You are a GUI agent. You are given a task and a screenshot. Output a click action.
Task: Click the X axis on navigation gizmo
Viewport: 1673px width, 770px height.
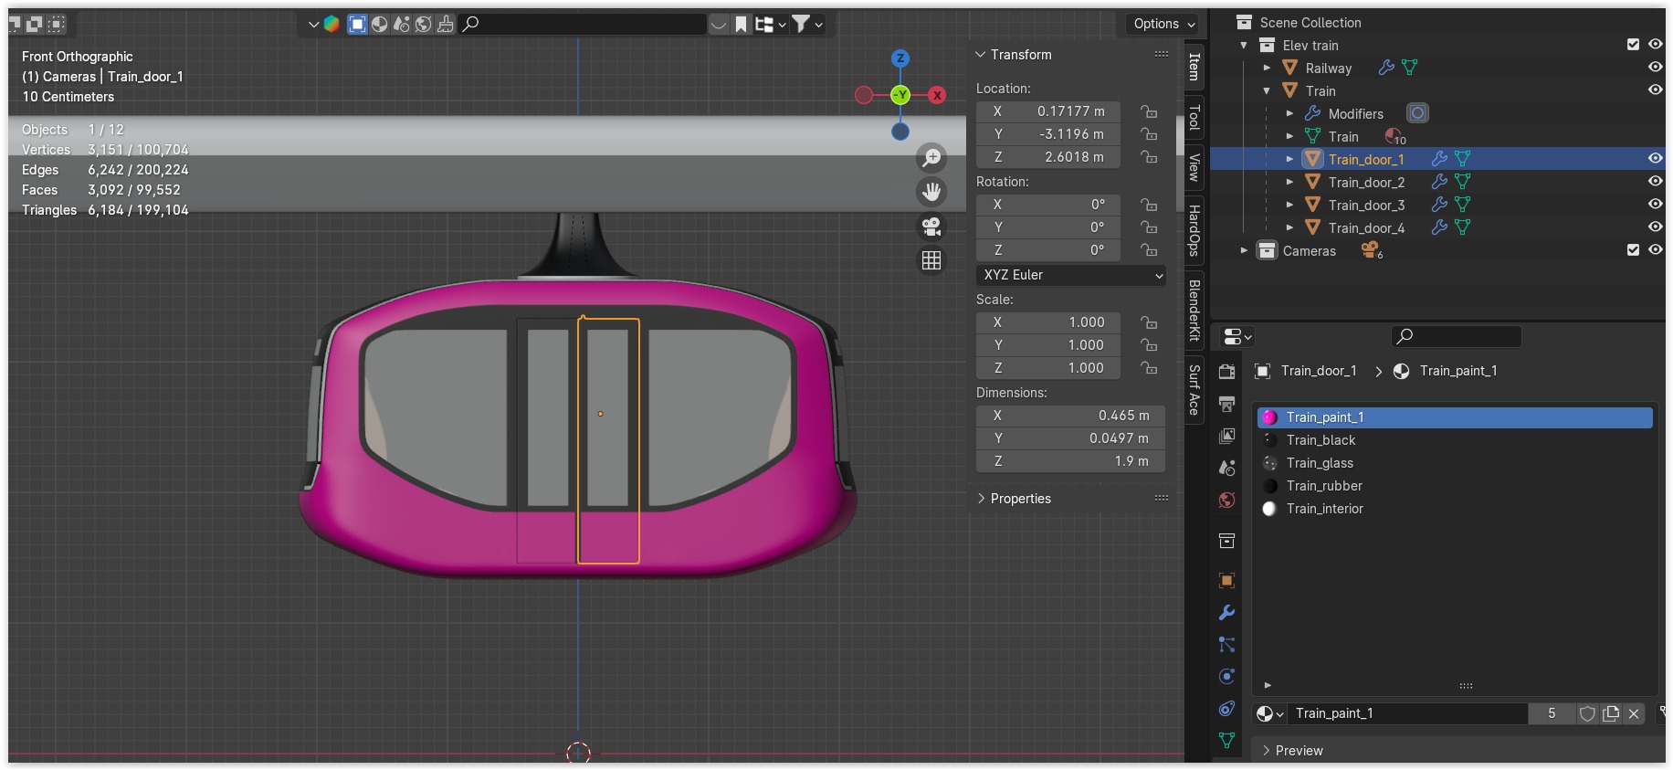click(937, 95)
